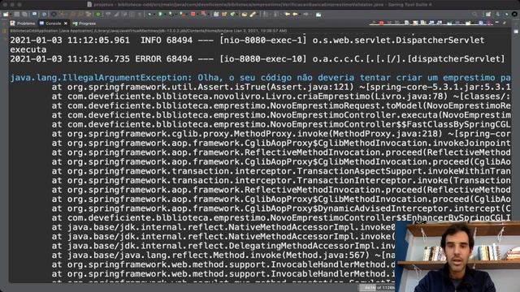Image resolution: width=520 pixels, height=292 pixels.
Task: Open the Debug launch history dropdown arrow
Action: (154, 15)
